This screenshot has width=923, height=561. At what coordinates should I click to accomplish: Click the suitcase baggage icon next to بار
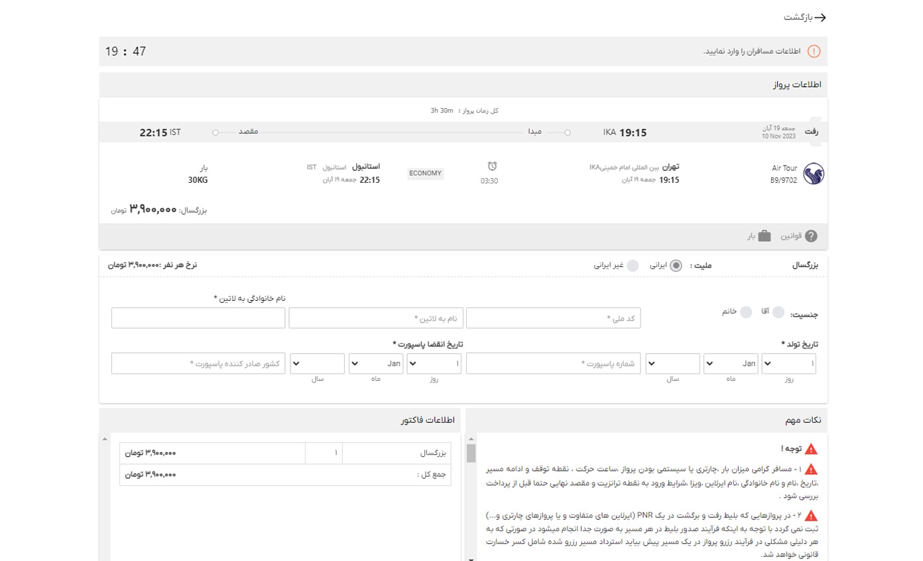coord(764,236)
